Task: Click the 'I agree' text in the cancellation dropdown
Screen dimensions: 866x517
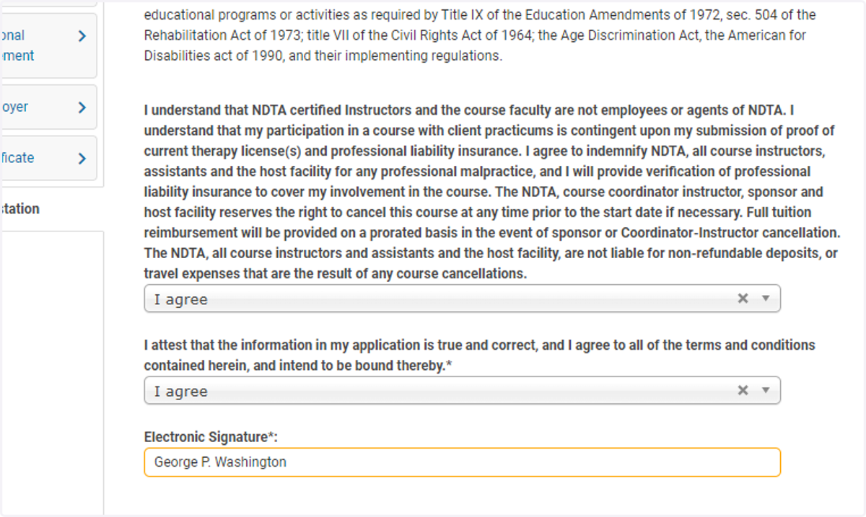Action: click(x=181, y=300)
